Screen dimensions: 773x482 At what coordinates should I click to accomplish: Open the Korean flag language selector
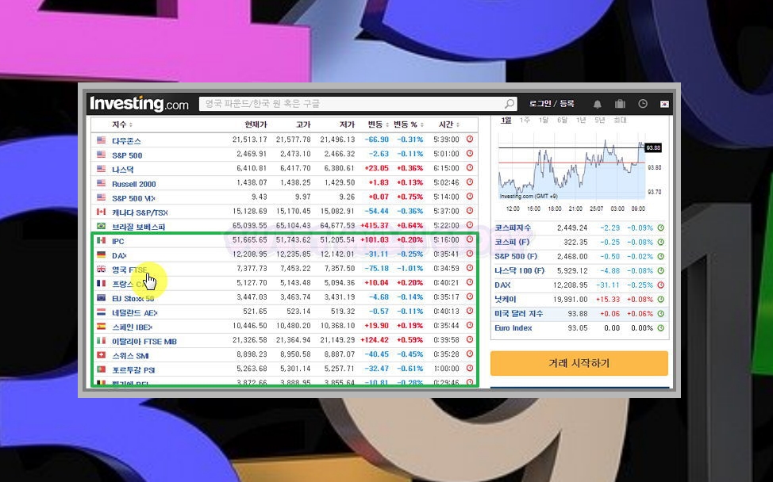664,104
